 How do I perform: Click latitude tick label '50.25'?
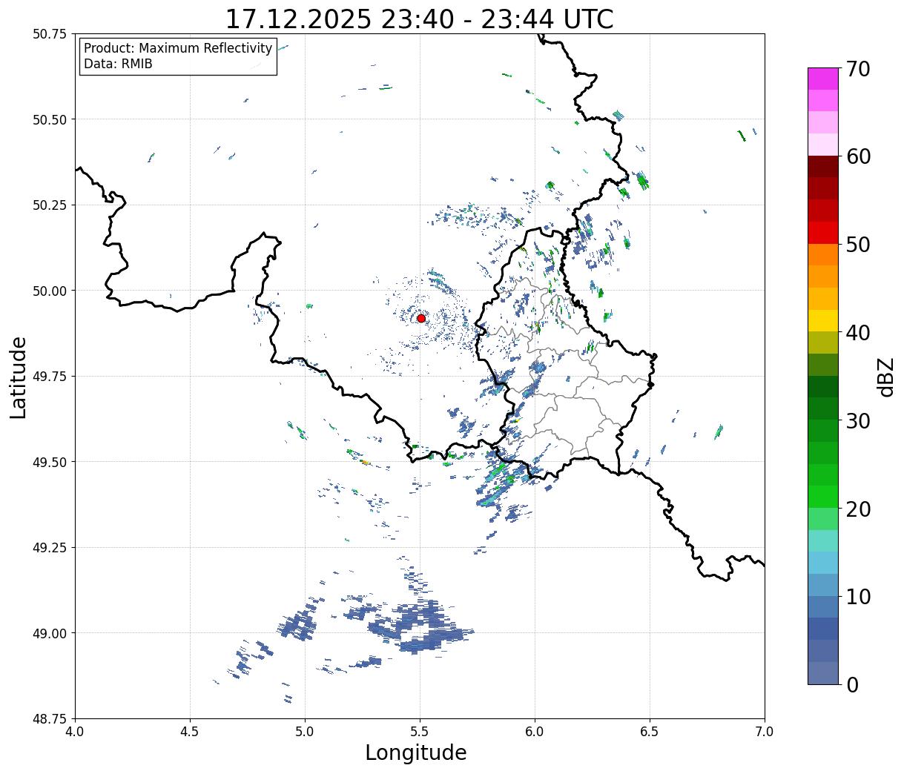(50, 205)
